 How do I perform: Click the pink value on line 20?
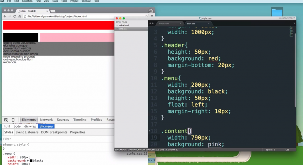215,144
